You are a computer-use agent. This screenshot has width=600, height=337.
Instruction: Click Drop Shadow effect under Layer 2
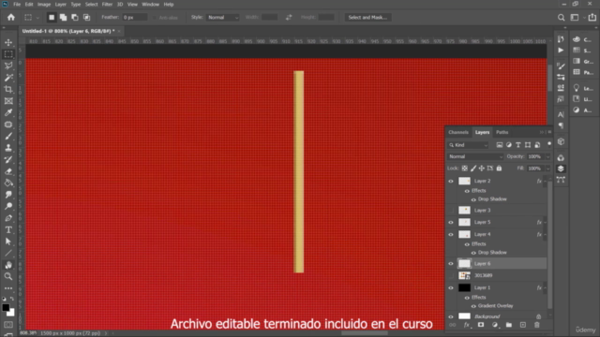[492, 199]
